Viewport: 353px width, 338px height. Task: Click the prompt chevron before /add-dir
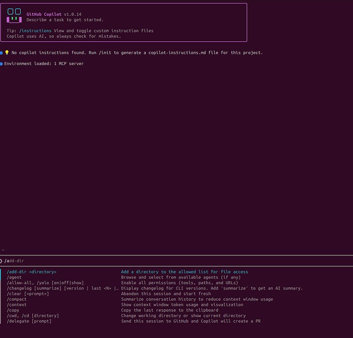point(1,261)
